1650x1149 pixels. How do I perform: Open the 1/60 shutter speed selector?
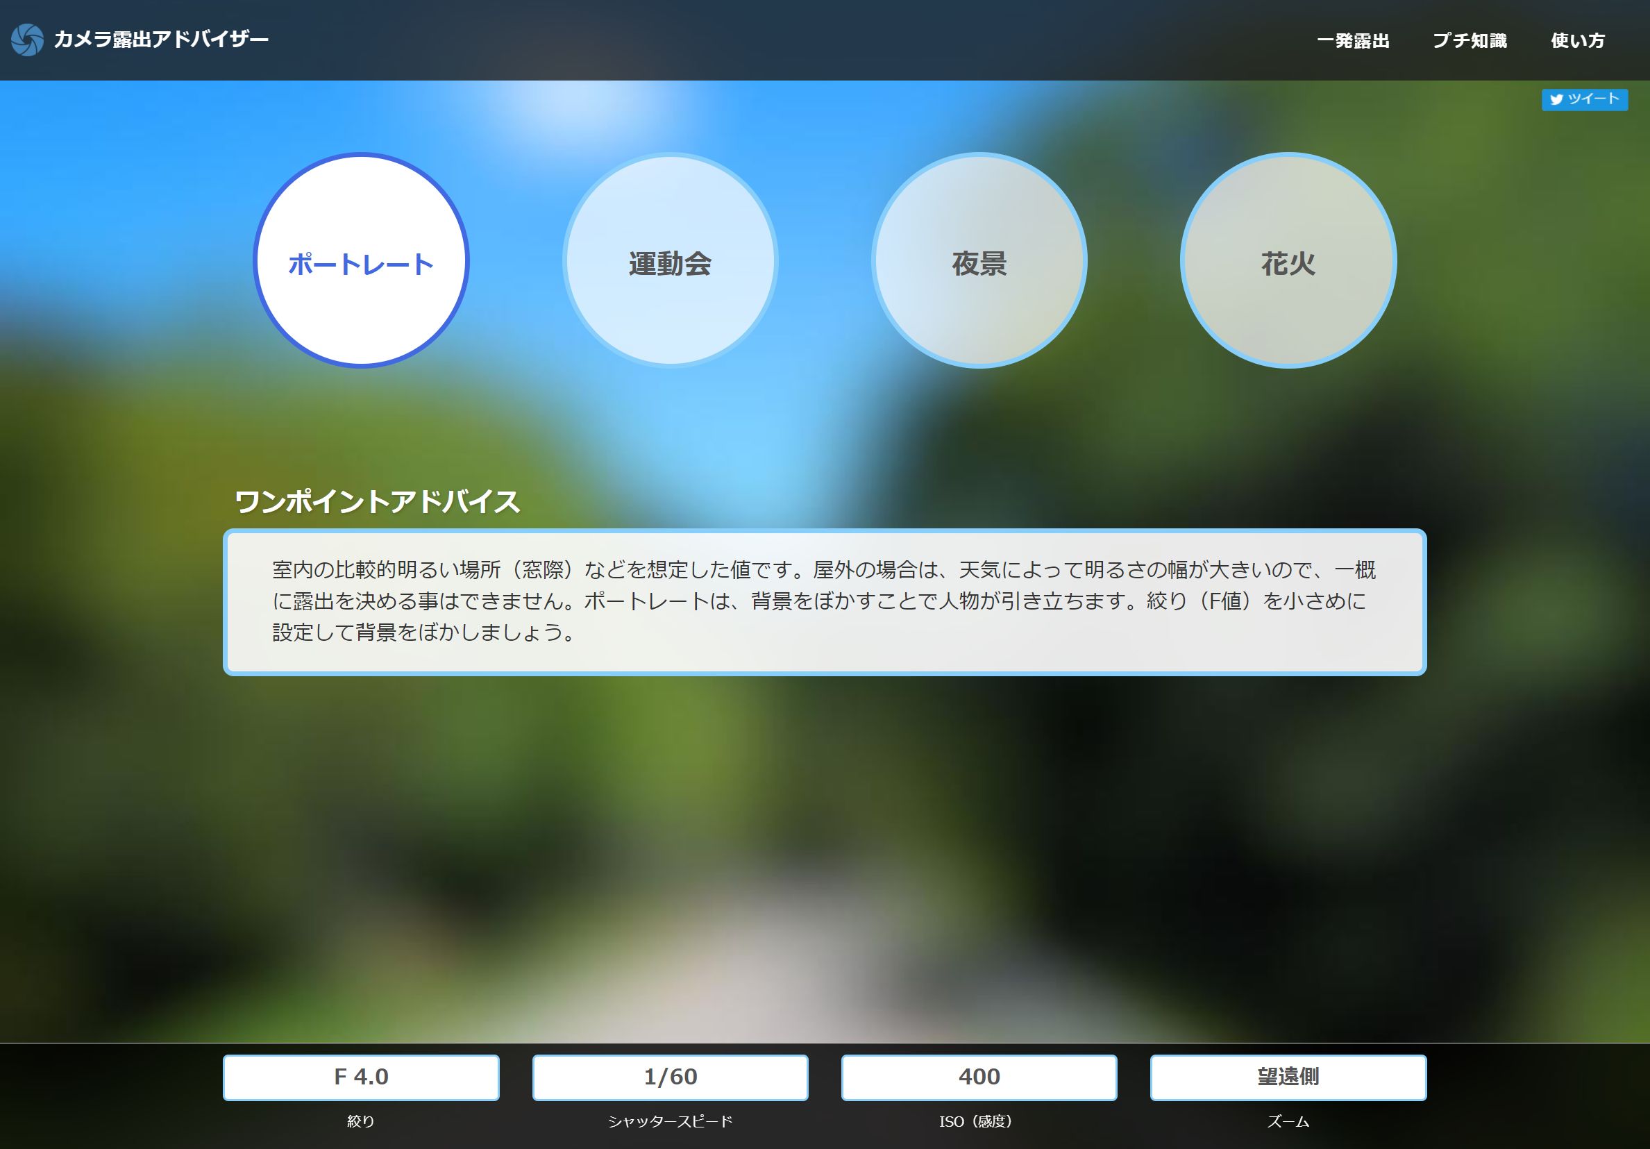pos(670,1077)
